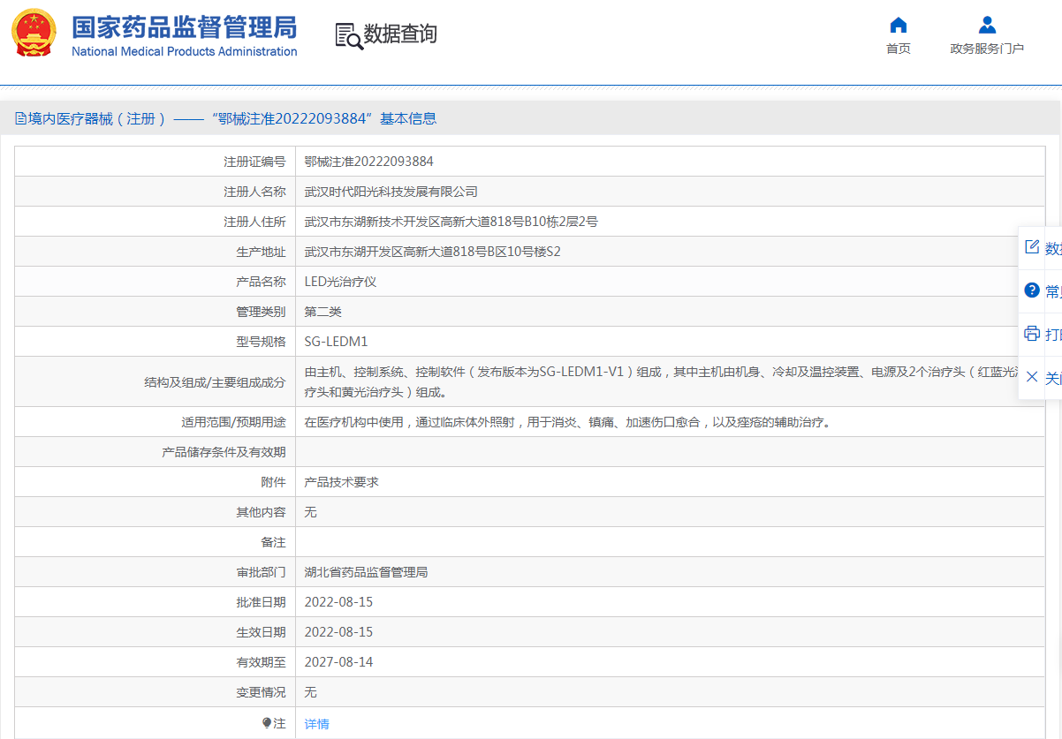Click the 附件 label
Image resolution: width=1062 pixels, height=739 pixels.
[273, 482]
